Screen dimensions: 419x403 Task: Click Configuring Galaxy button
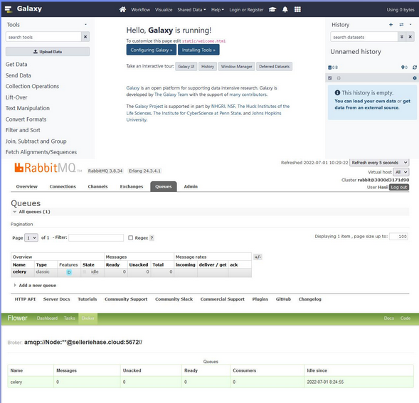[x=152, y=50]
